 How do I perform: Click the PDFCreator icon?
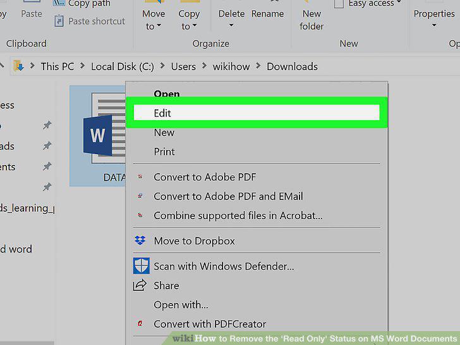tap(140, 324)
